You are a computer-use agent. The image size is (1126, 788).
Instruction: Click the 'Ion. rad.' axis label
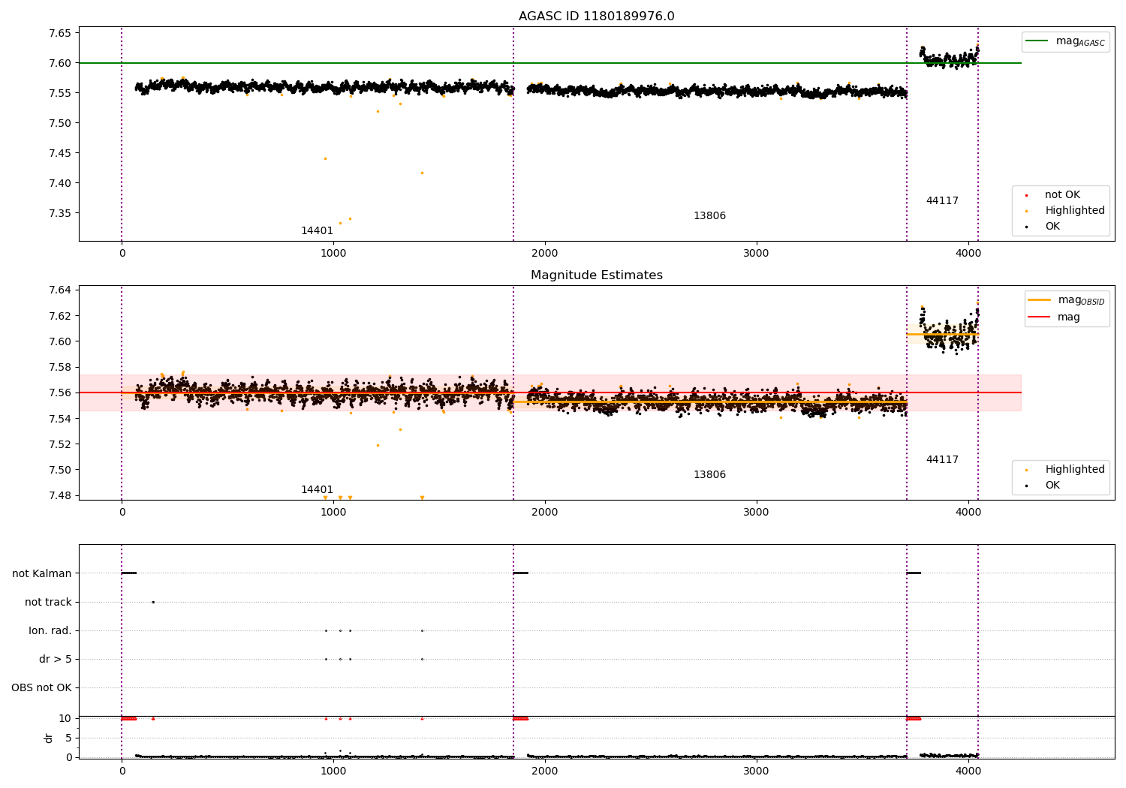[50, 631]
